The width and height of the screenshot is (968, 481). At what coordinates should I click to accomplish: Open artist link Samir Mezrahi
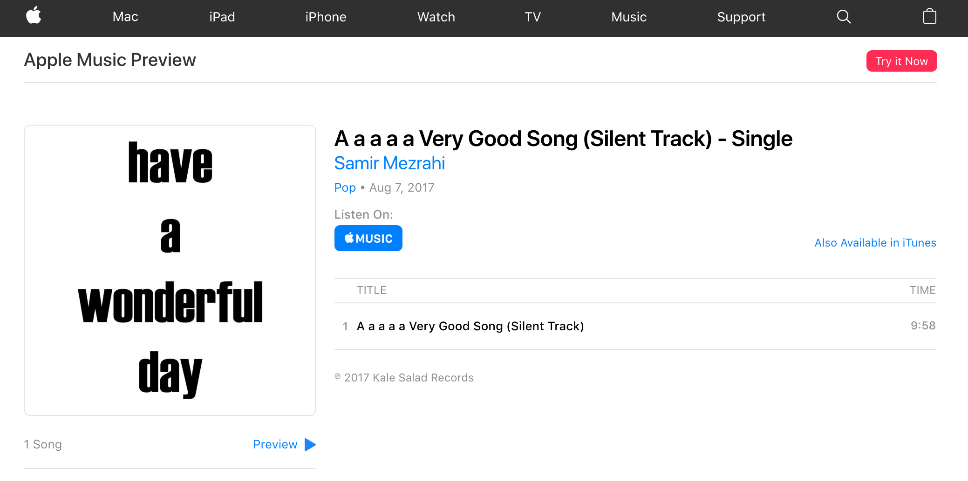point(389,163)
